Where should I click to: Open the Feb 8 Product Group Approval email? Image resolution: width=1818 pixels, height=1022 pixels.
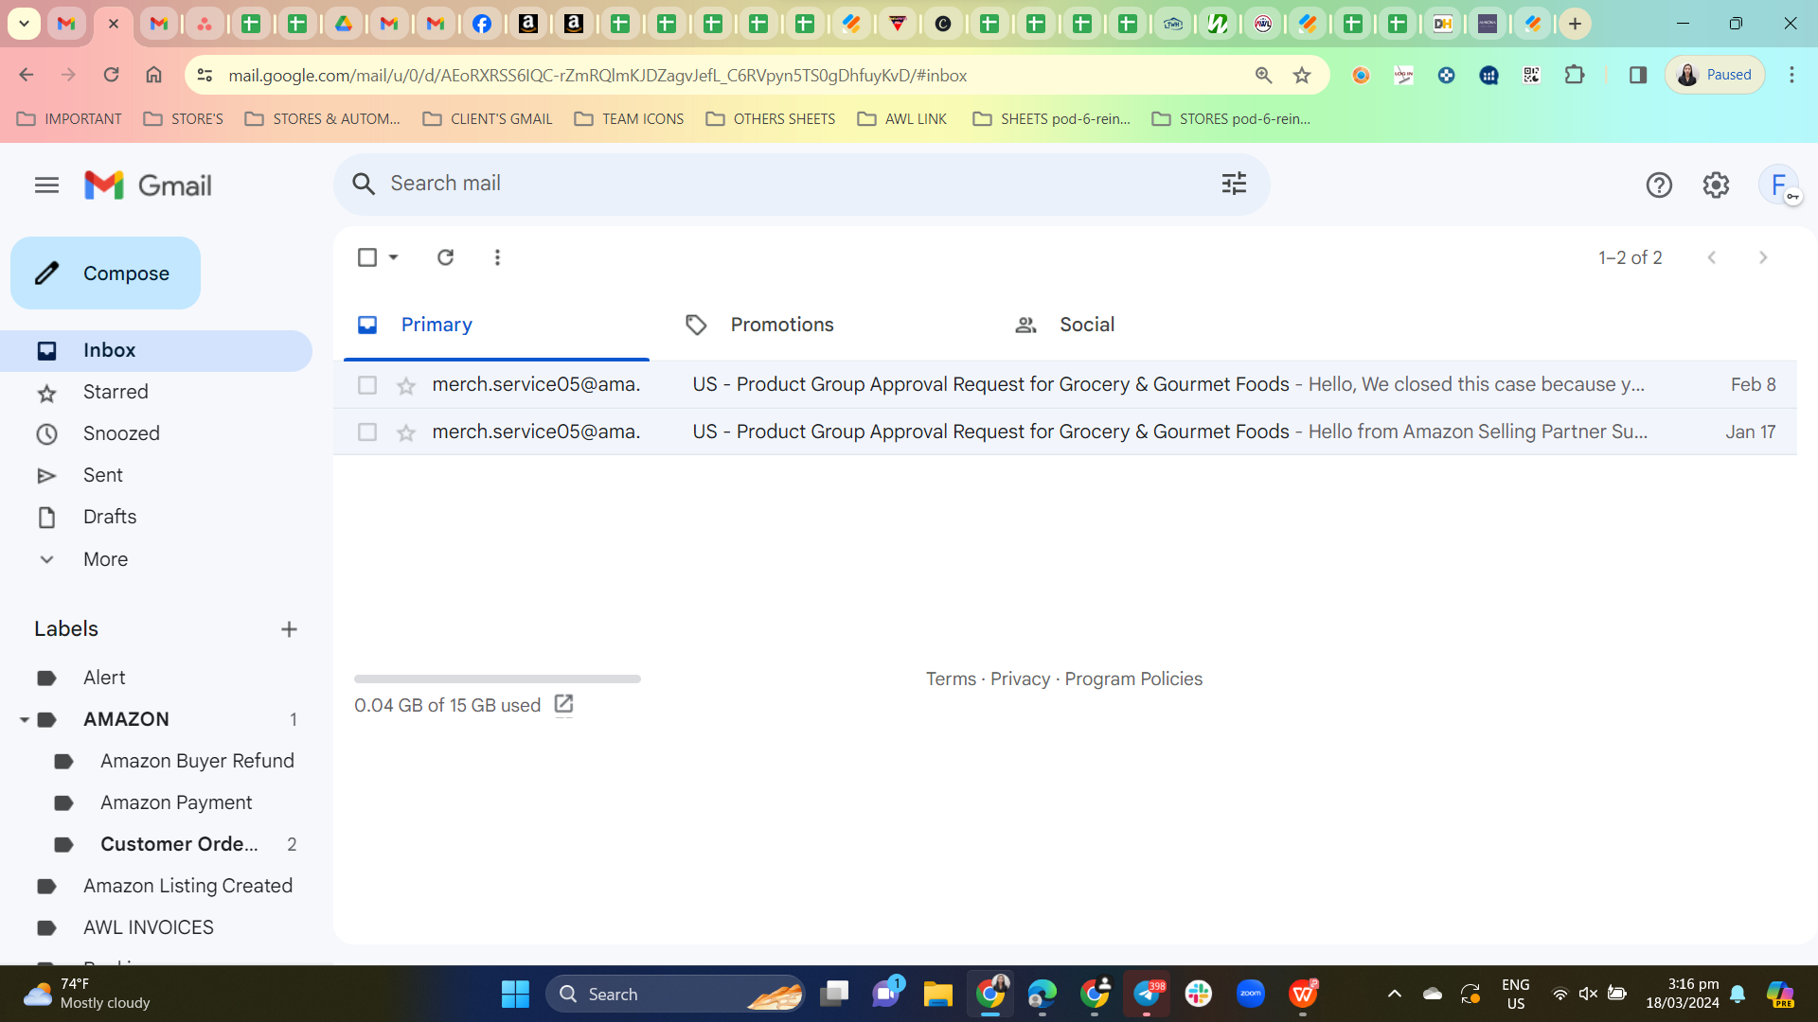(1064, 385)
